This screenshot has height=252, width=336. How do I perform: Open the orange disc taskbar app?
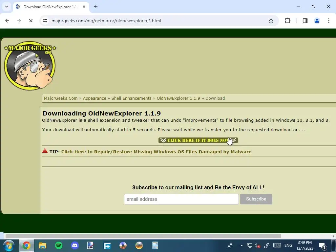tap(139, 245)
